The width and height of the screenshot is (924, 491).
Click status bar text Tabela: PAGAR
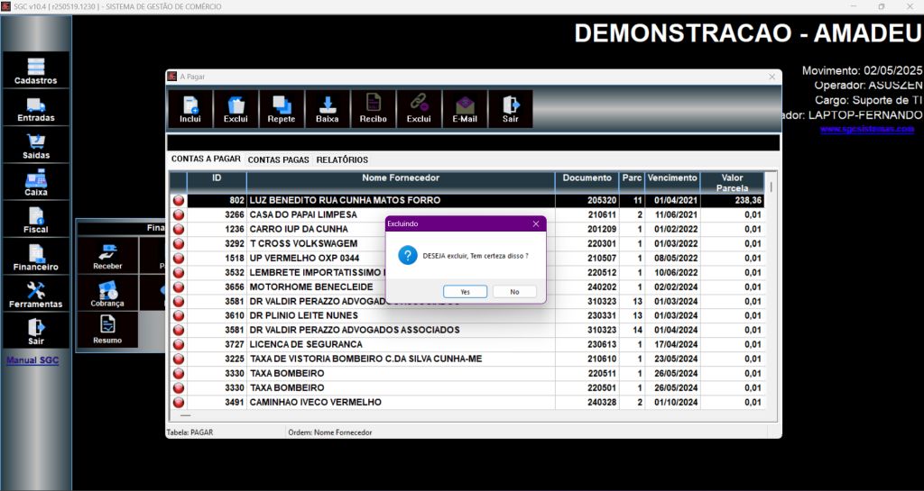click(189, 432)
